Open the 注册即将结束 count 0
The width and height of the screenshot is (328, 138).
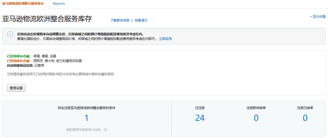[x=256, y=118]
